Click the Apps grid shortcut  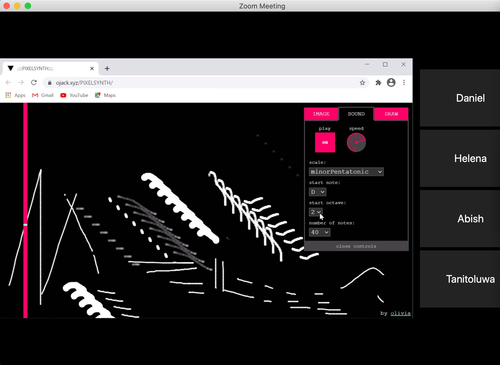pos(15,95)
